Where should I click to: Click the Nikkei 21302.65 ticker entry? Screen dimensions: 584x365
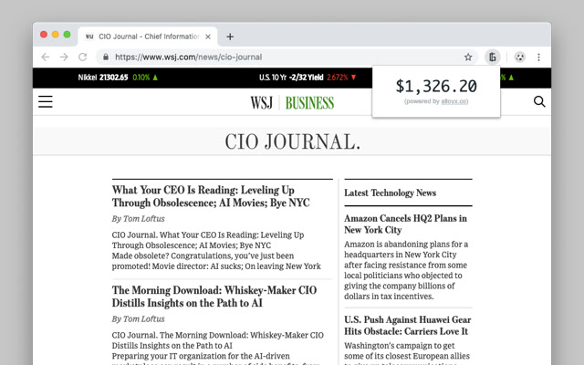click(x=118, y=78)
